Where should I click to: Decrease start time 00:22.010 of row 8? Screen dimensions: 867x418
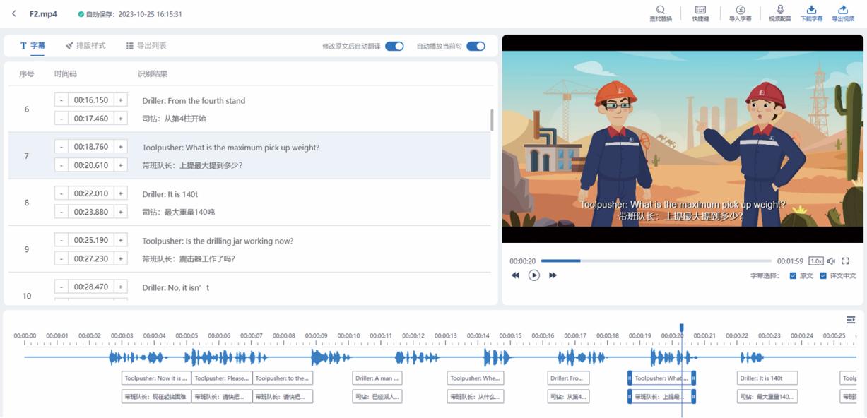[61, 193]
